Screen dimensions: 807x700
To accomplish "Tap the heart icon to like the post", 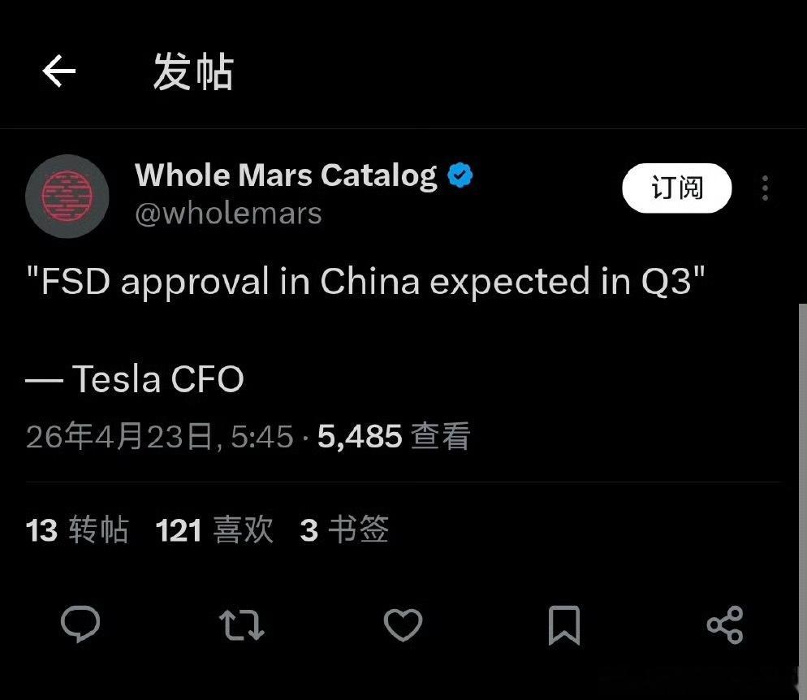I will 403,624.
